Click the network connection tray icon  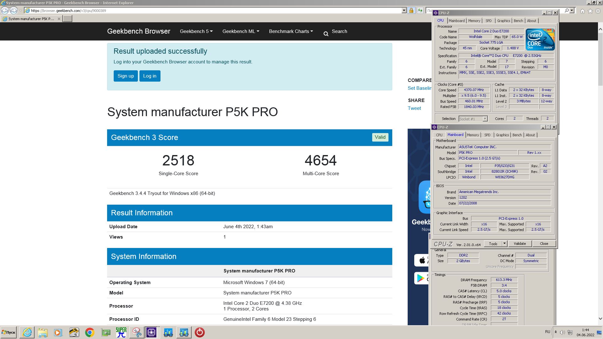coord(570,332)
